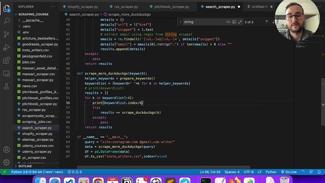Start Go Live server
This screenshot has width=325, height=183.
coord(289,172)
